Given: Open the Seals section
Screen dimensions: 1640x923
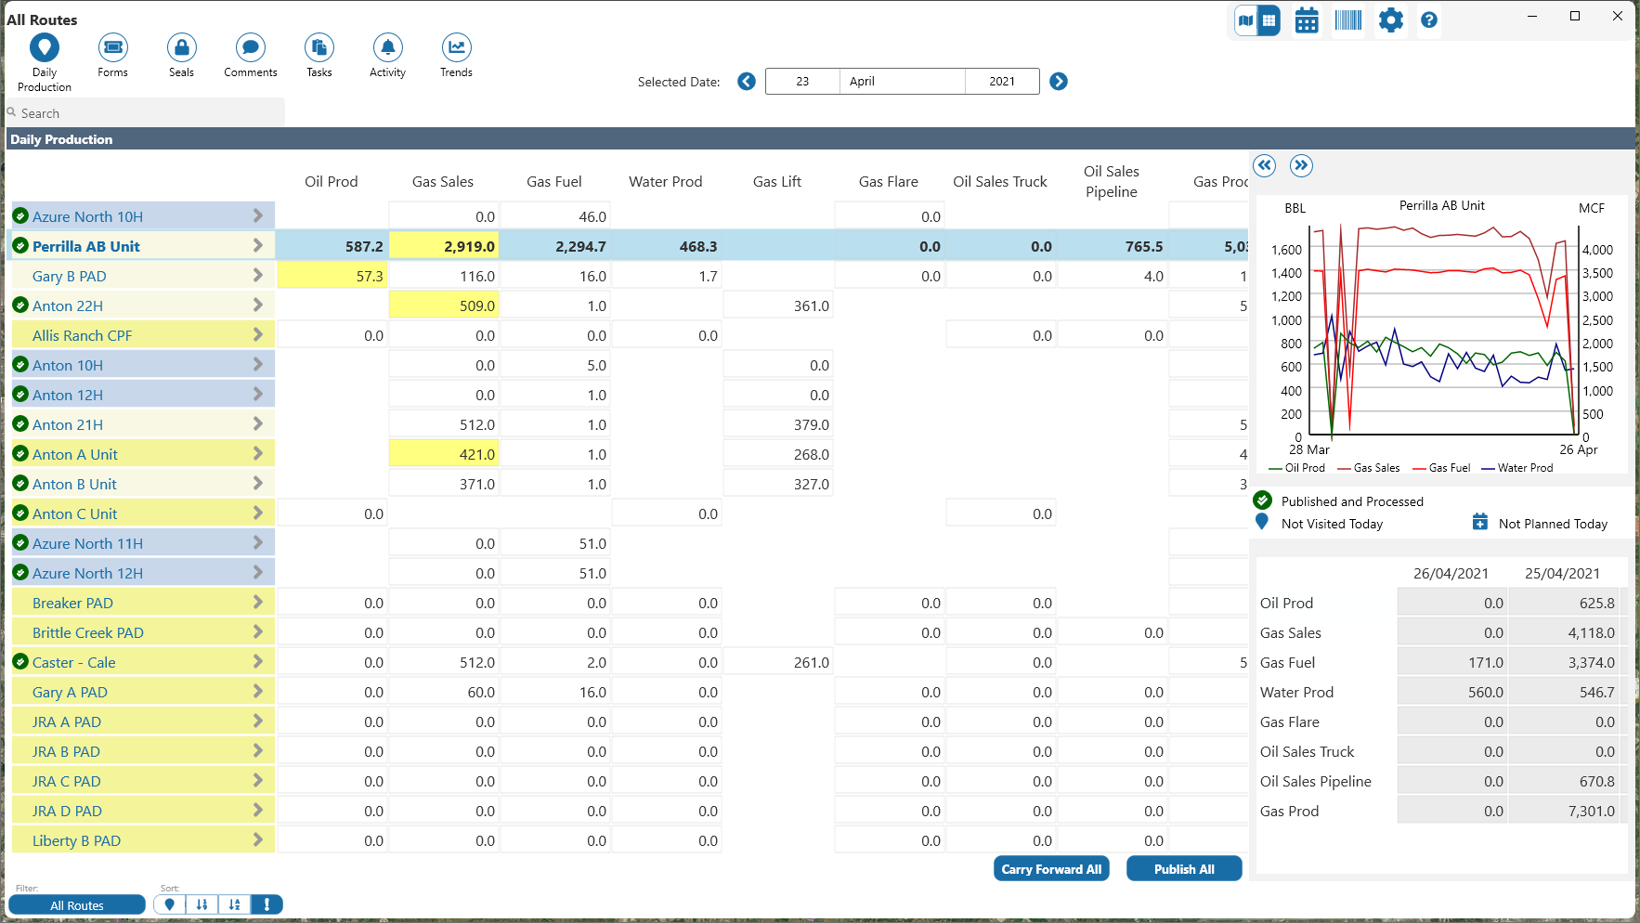Looking at the screenshot, I should [x=181, y=47].
